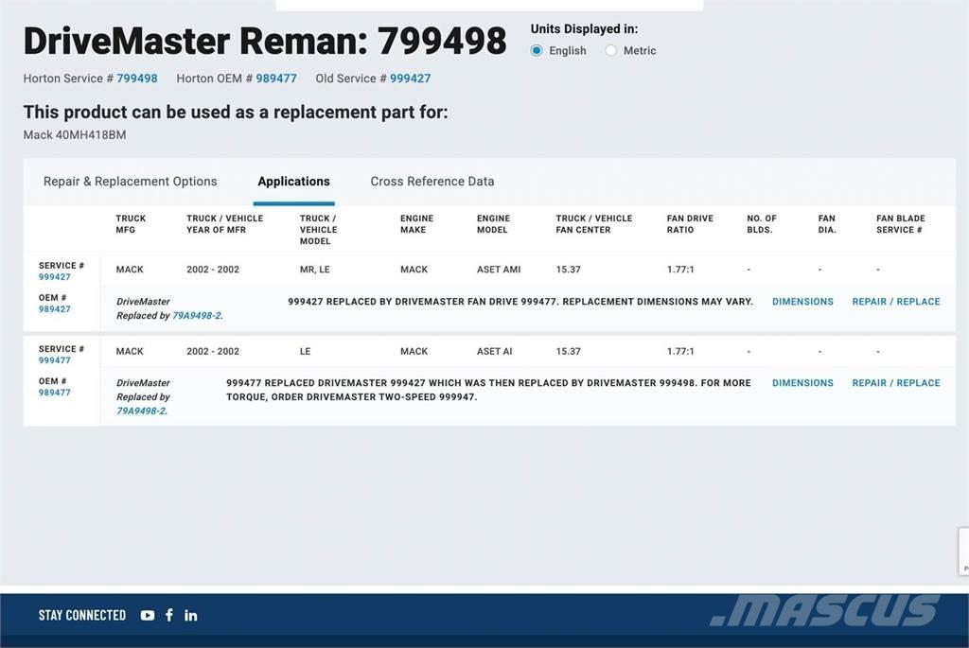Click Horton OEM number 989477 link
Screen dimensions: 969x648
[x=276, y=79]
